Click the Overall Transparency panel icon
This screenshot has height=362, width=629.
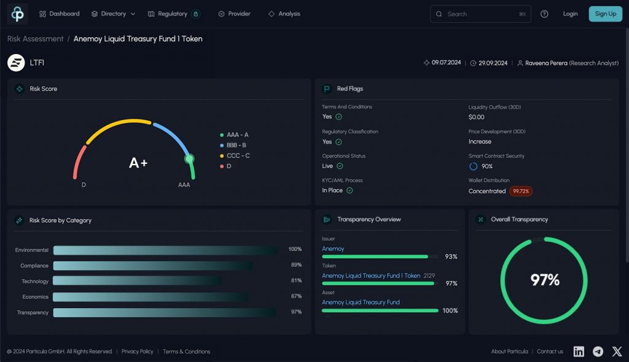480,219
